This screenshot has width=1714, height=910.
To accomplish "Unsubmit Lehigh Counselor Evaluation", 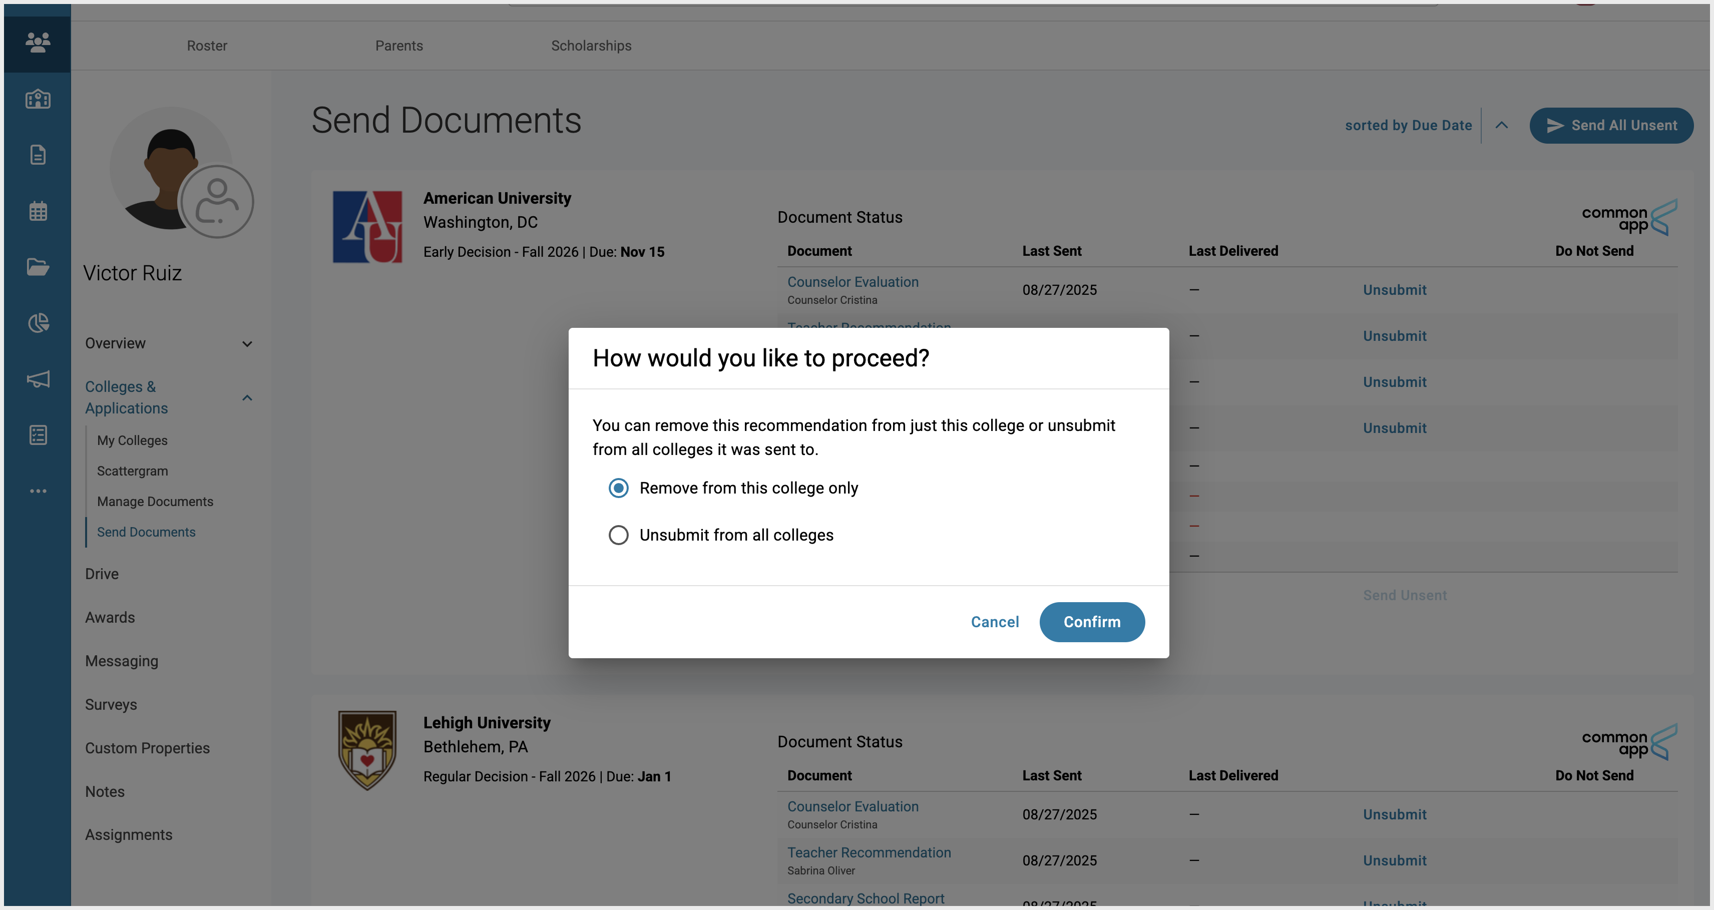I will tap(1395, 815).
